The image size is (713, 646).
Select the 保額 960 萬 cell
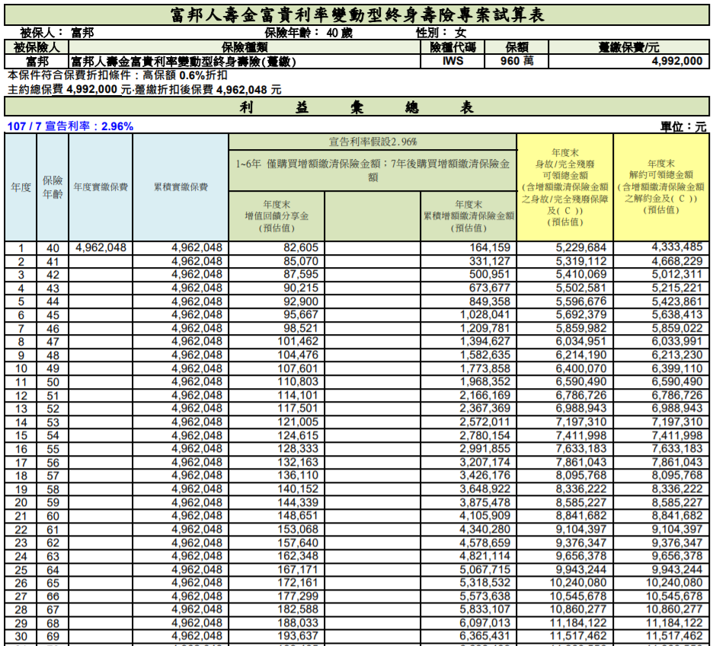click(x=516, y=61)
